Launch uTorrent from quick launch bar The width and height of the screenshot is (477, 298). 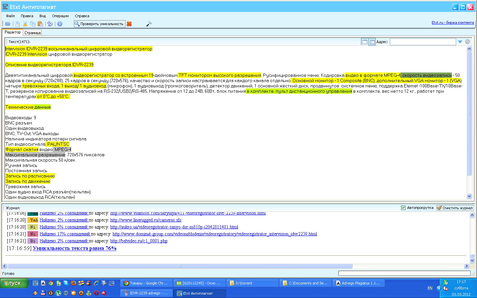[58, 293]
